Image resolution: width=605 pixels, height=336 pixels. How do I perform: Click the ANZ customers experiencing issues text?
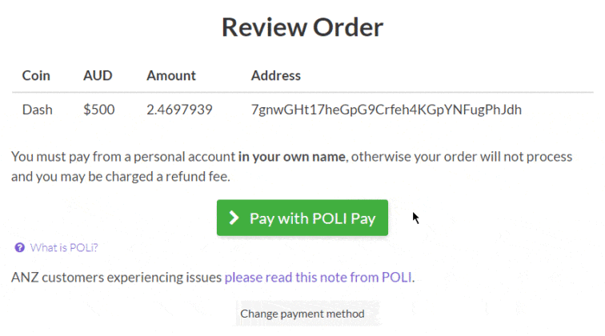tap(117, 278)
